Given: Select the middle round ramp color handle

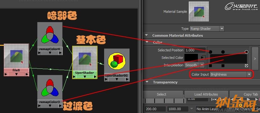Looking at the screenshot, I should click(x=223, y=52).
